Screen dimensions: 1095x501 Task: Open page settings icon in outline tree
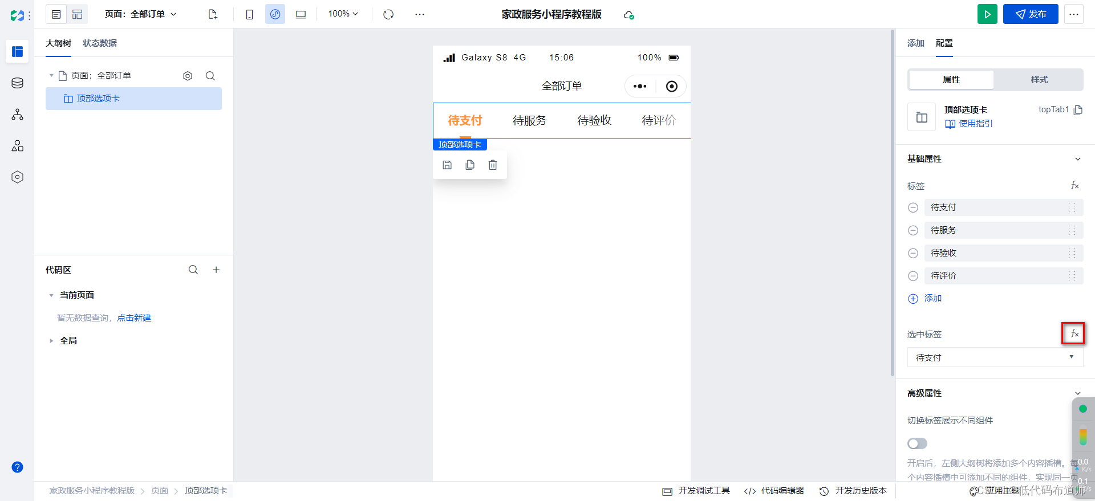tap(188, 76)
